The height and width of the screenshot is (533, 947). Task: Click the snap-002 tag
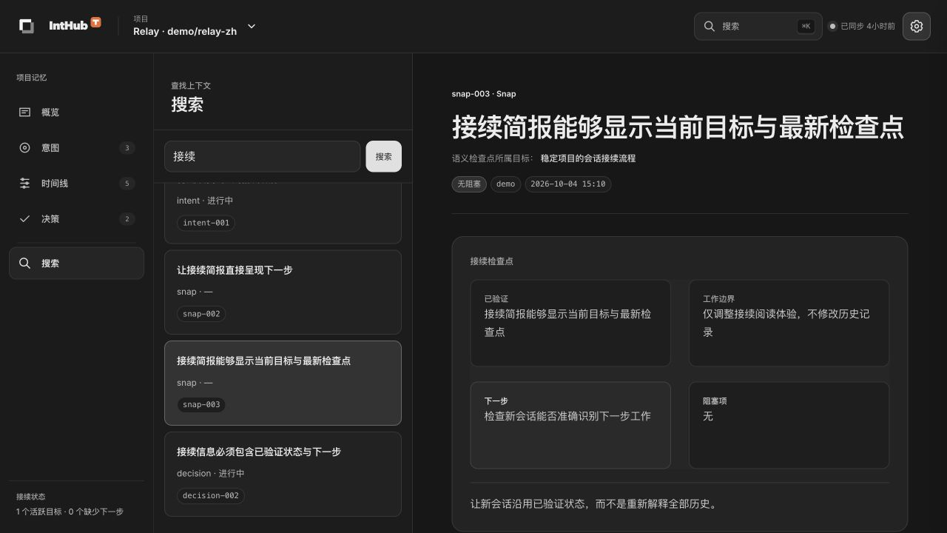pos(201,314)
